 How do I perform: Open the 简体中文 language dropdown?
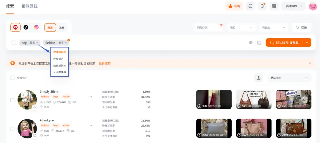coord(293,6)
